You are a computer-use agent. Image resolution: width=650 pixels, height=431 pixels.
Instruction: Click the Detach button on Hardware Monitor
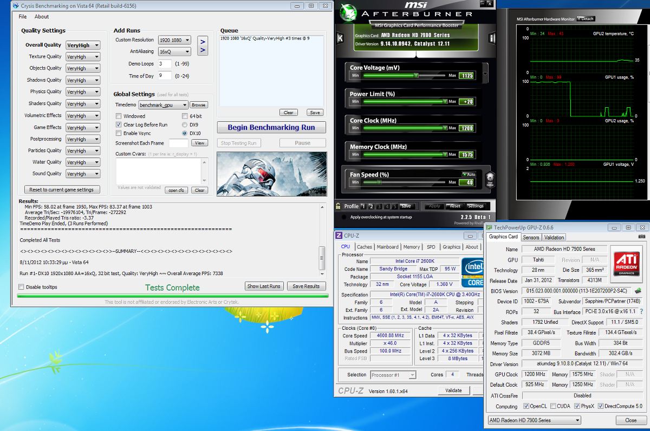tap(586, 18)
